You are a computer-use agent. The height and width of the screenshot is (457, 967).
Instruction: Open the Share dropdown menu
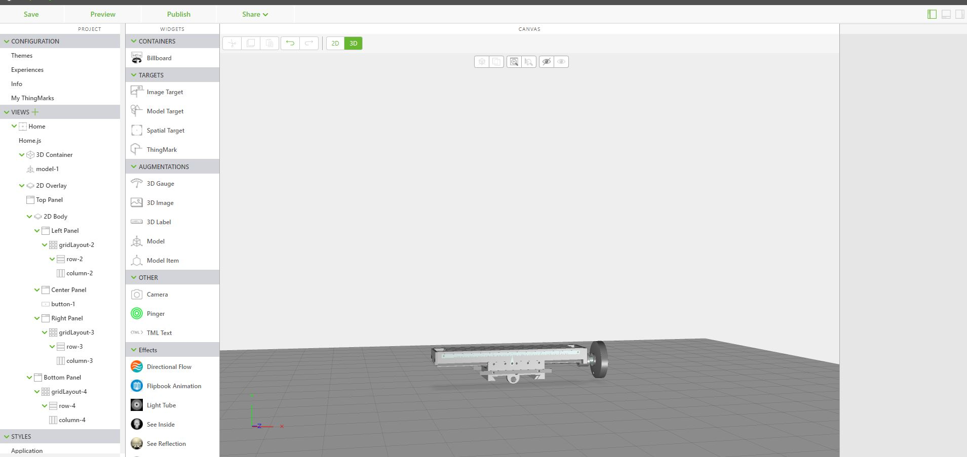[255, 14]
